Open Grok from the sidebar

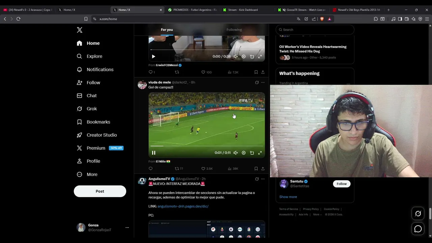(87, 109)
